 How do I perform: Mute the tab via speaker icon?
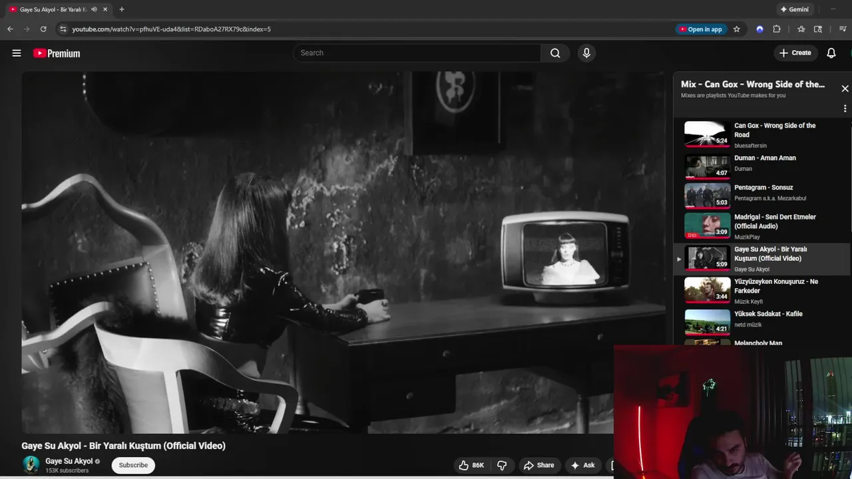[x=94, y=9]
